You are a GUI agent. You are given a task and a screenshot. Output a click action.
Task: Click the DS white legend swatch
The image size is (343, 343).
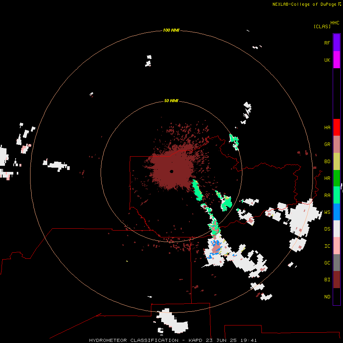pos(337,229)
